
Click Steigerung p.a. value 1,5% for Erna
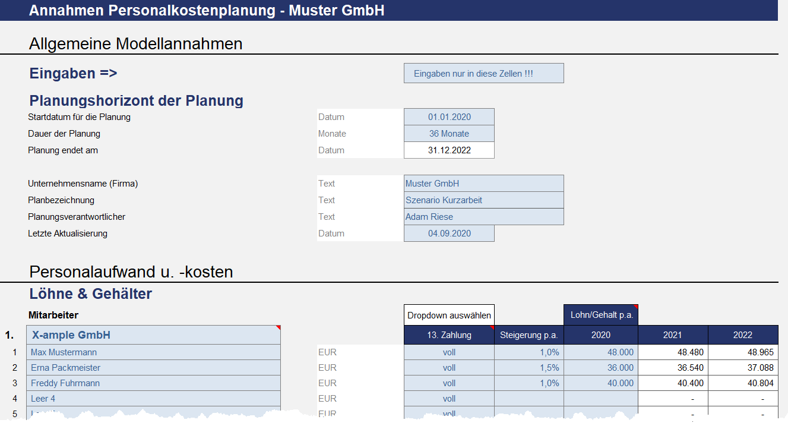529,368
